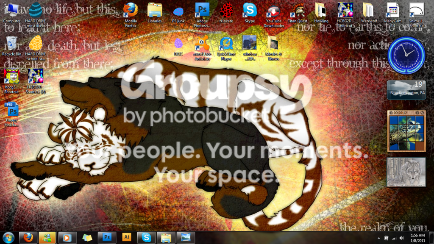
Task: Select the Werewolf folder icon
Action: point(369,13)
